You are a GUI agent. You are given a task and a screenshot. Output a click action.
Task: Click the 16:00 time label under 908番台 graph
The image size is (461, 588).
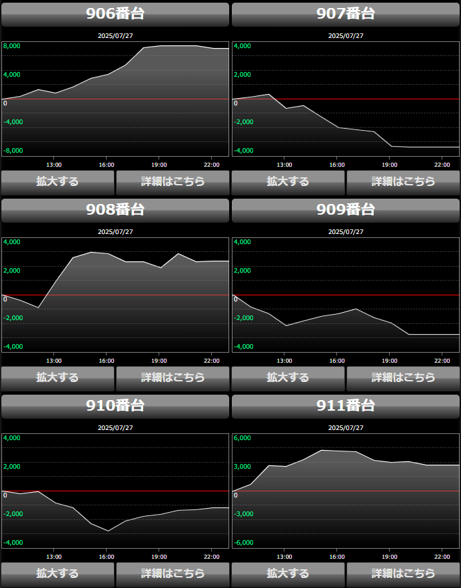(107, 361)
